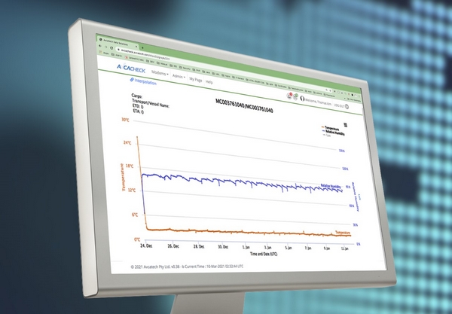Toggle the Relative Humidity series in legend
The width and height of the screenshot is (452, 314).
click(333, 133)
